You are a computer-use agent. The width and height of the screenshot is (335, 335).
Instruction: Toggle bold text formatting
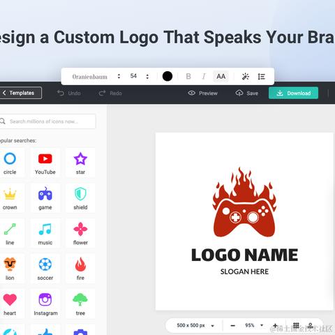188,76
